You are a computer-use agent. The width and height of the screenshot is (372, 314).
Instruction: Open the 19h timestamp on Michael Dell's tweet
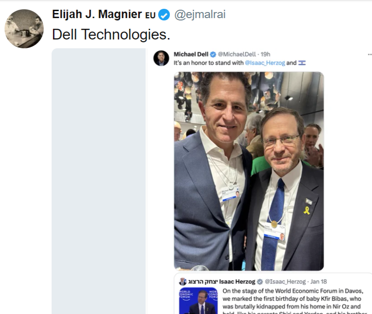266,54
